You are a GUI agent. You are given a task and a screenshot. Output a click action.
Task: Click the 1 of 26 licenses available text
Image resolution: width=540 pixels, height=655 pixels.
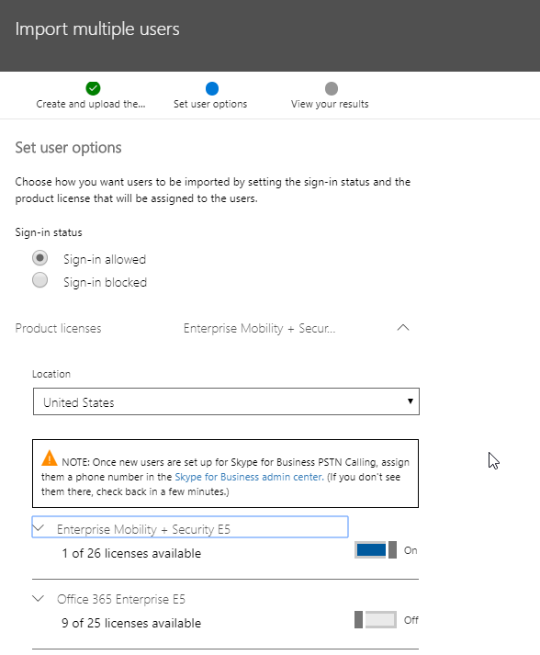(131, 553)
